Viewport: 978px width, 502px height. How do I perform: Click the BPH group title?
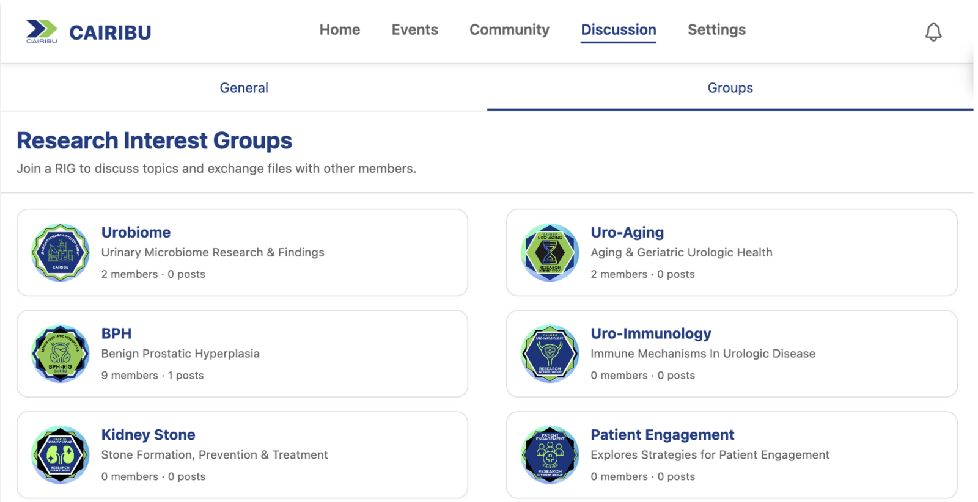point(116,334)
